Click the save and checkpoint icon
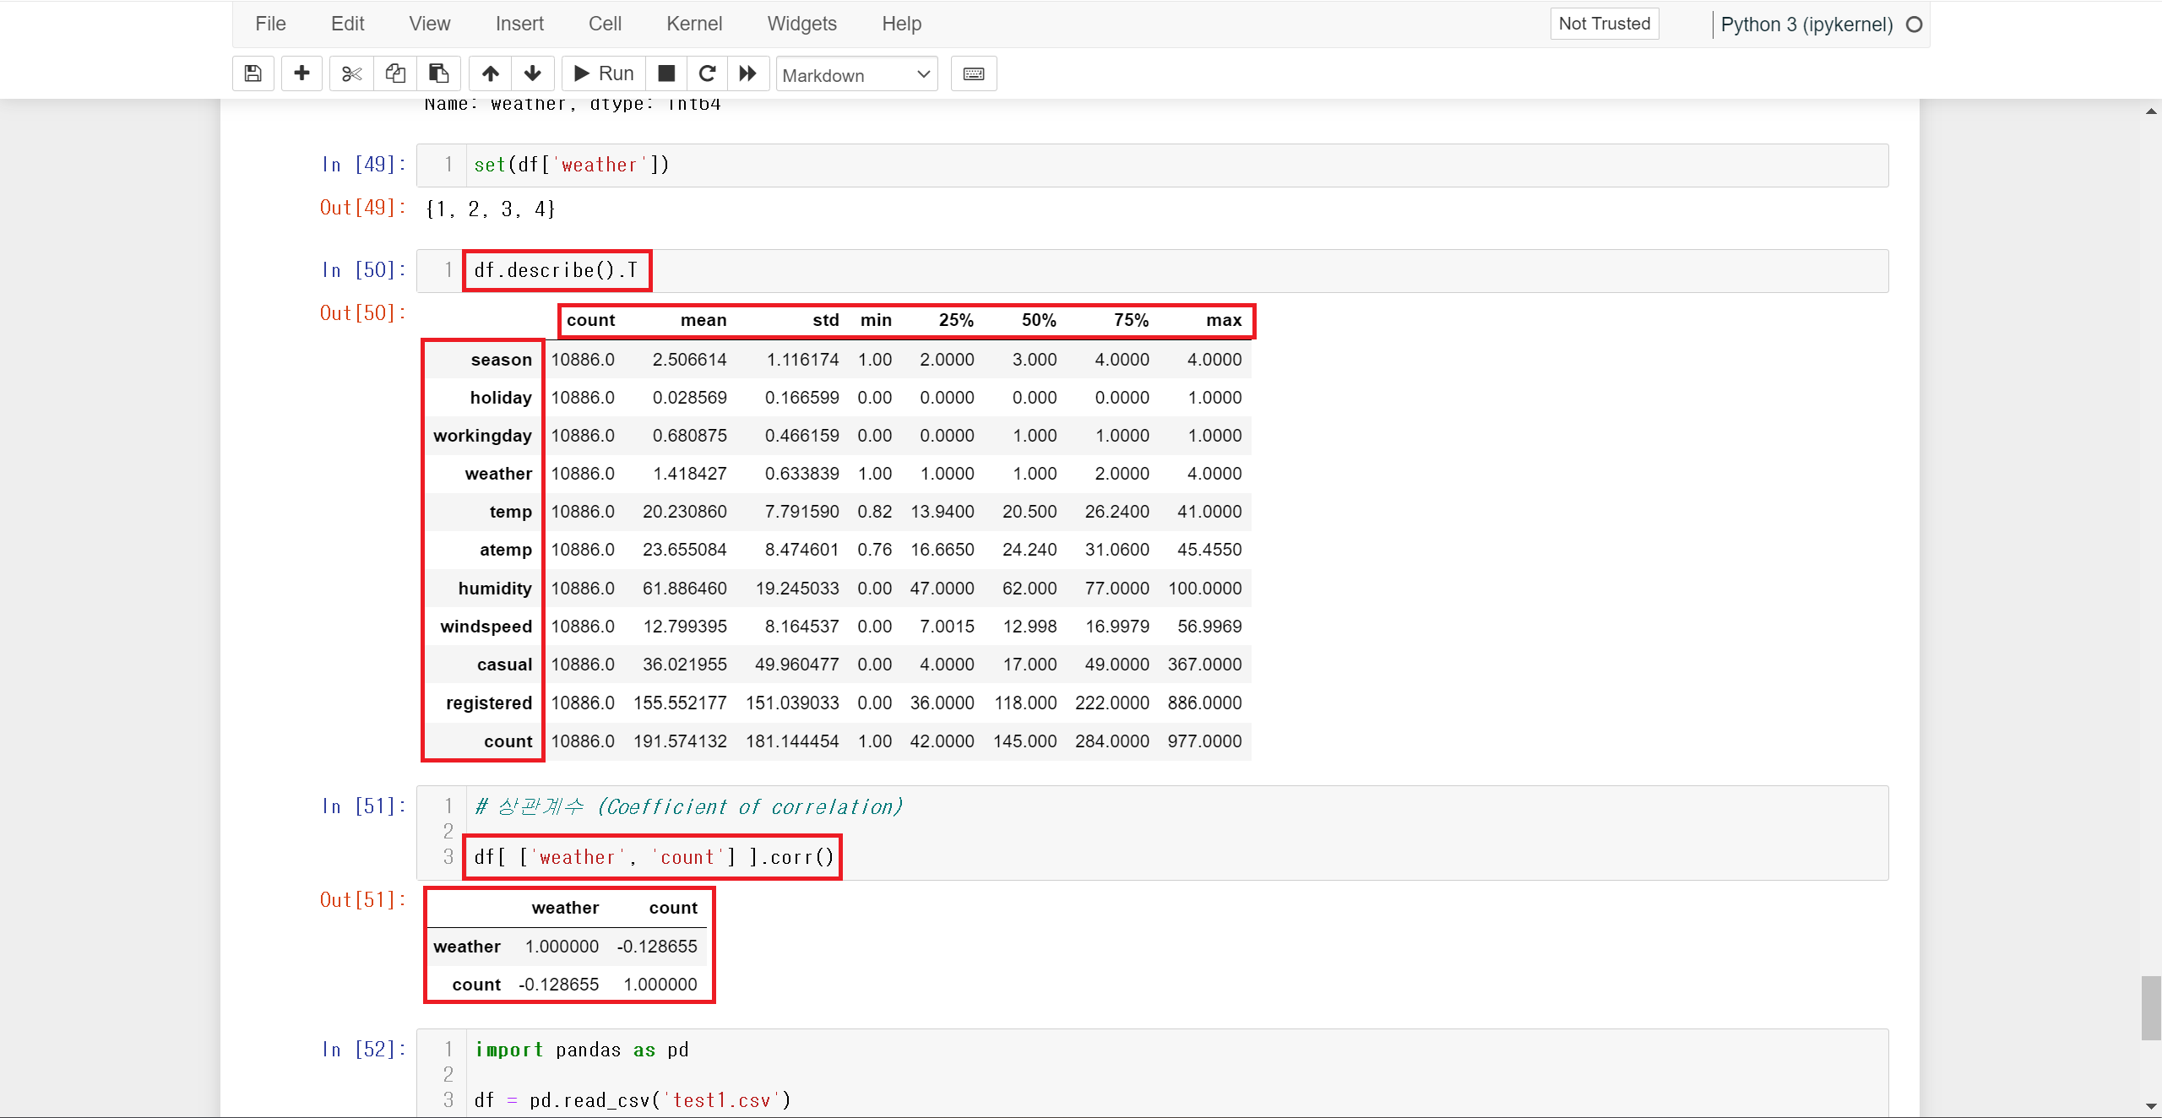 click(253, 73)
